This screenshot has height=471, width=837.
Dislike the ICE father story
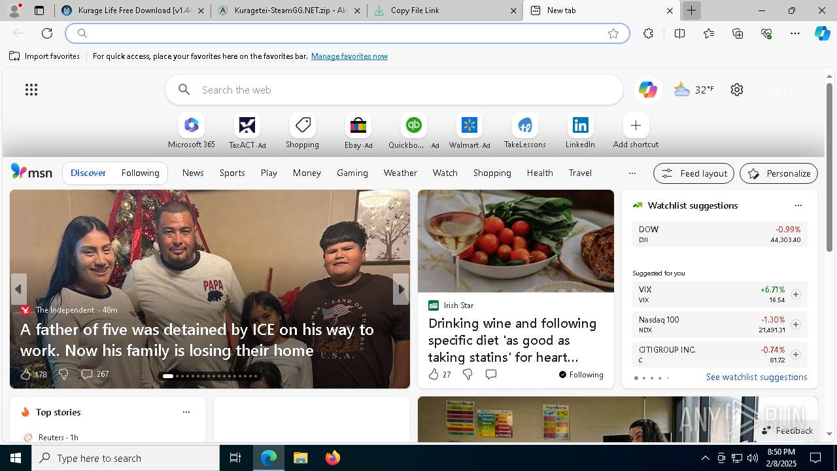point(63,374)
